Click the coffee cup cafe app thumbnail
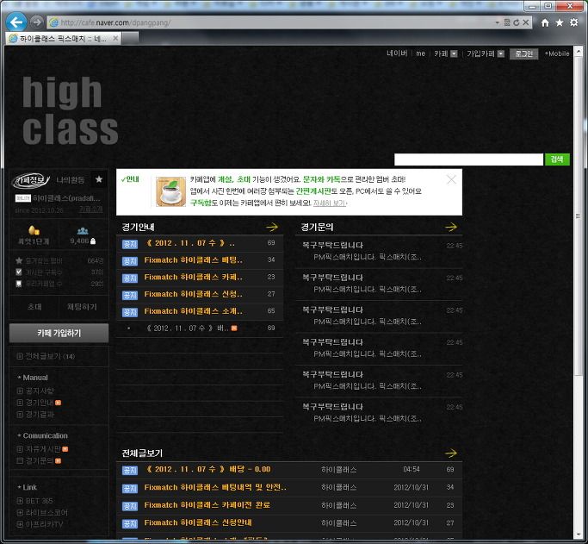 click(170, 192)
